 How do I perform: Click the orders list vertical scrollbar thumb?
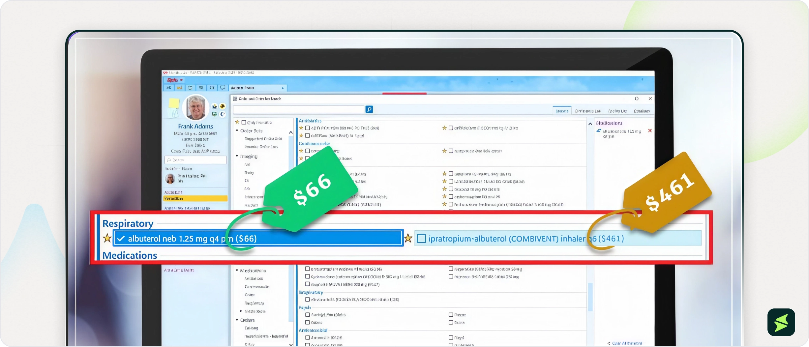590,297
